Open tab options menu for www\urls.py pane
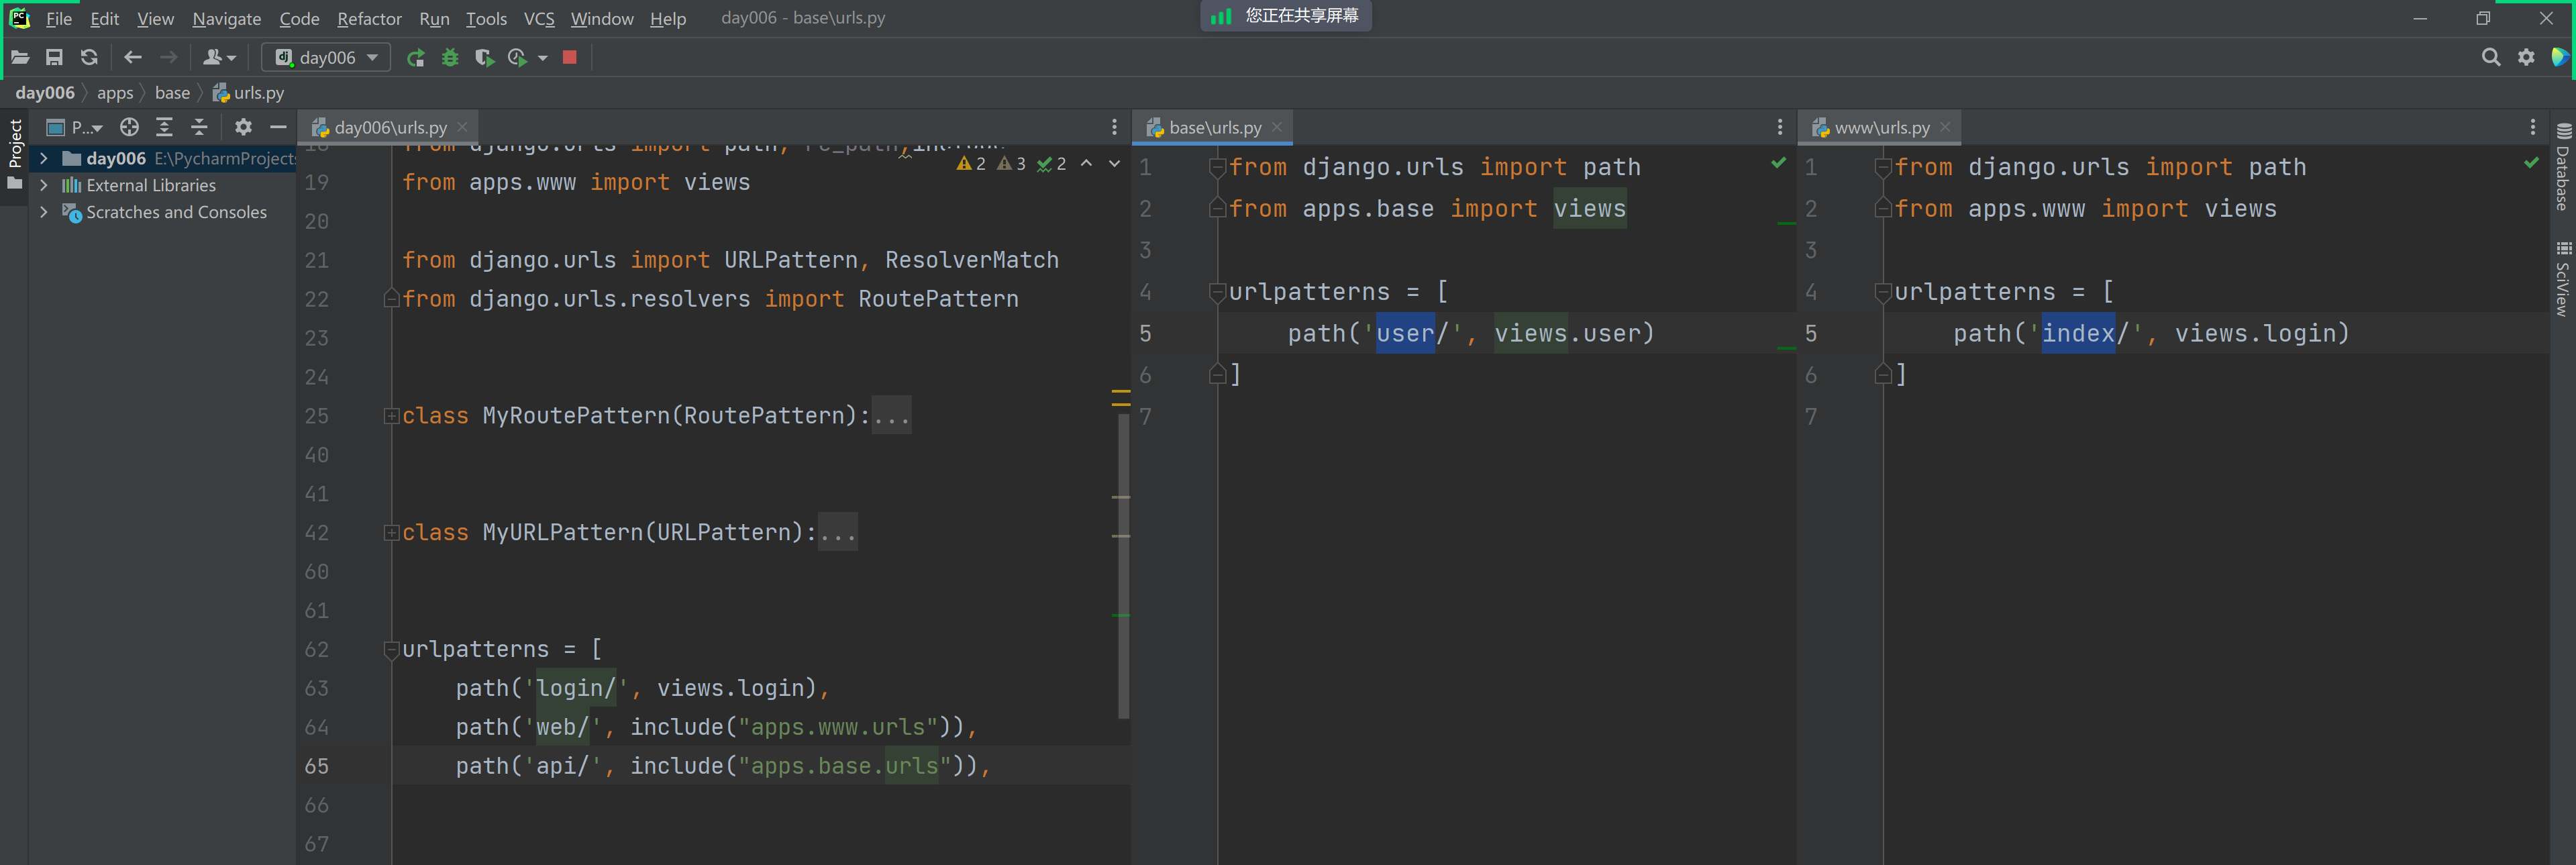2576x865 pixels. click(2533, 127)
